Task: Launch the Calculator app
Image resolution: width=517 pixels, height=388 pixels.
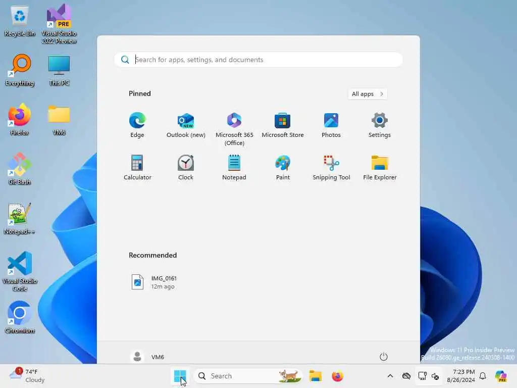Action: click(x=137, y=168)
